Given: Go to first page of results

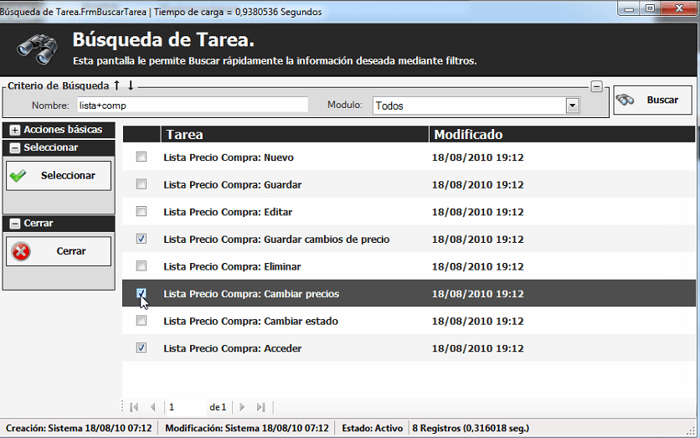Looking at the screenshot, I should pyautogui.click(x=134, y=407).
